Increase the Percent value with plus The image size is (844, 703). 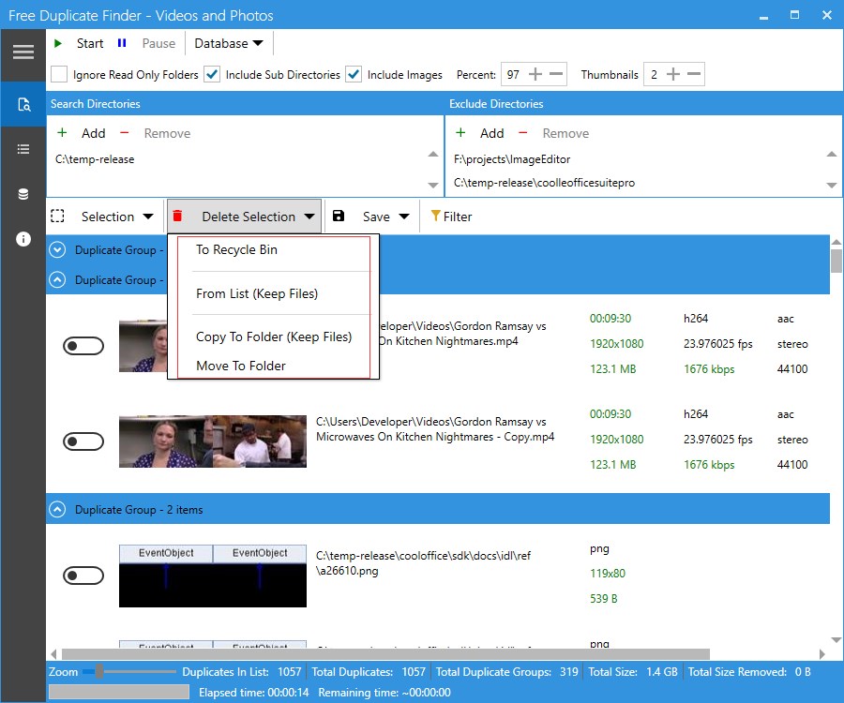click(535, 74)
